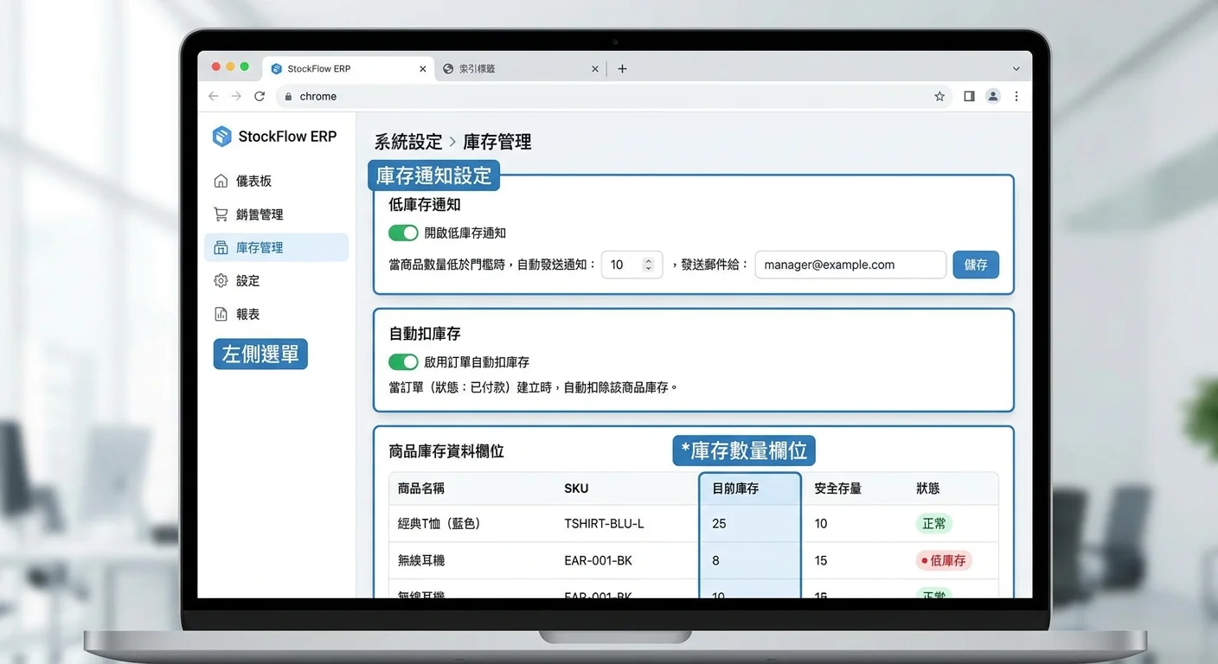The height and width of the screenshot is (664, 1218).
Task: Click the StockFlow ERP cube logo
Action: [x=222, y=136]
